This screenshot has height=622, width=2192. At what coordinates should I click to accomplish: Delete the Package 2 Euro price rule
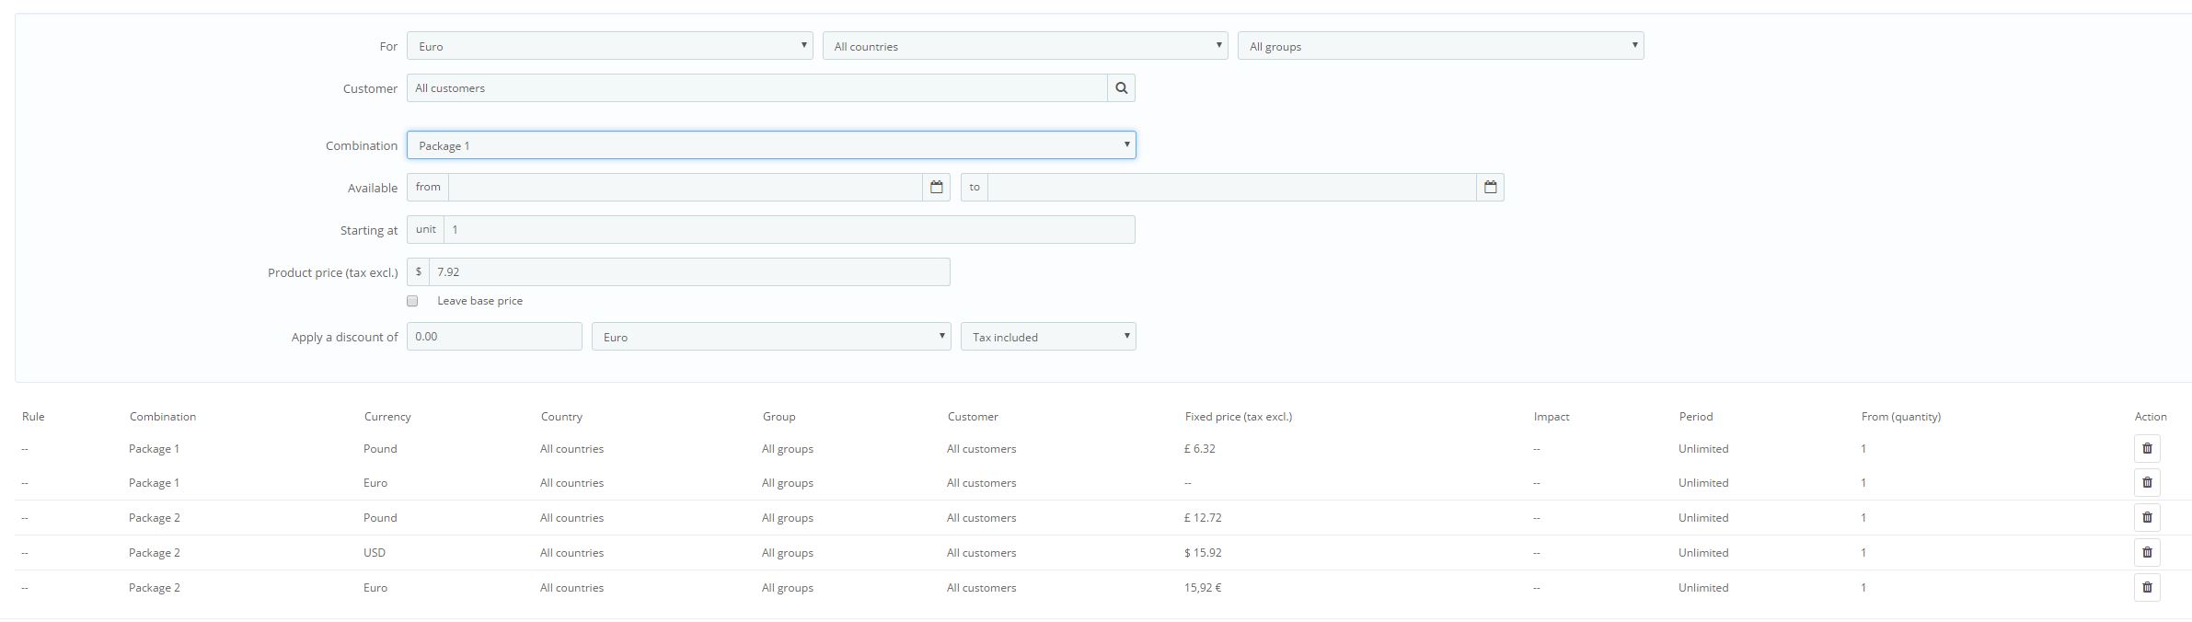pos(2147,588)
